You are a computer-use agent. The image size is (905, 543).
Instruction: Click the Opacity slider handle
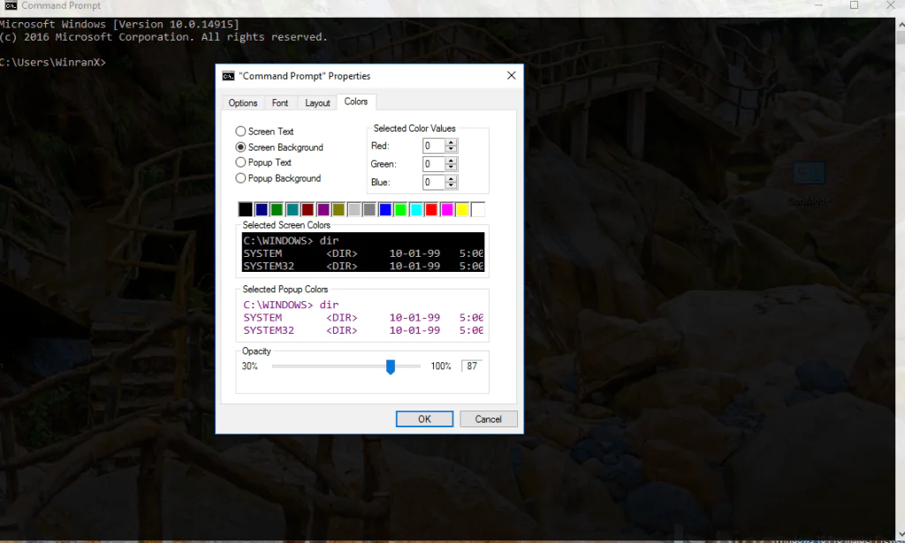(391, 366)
